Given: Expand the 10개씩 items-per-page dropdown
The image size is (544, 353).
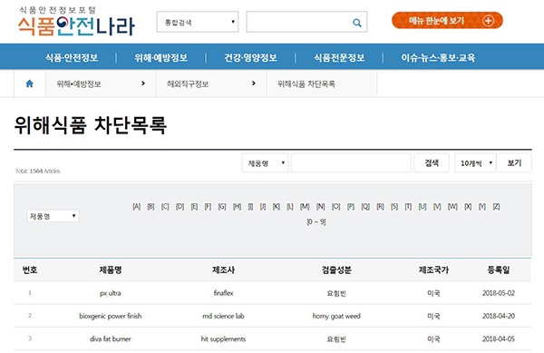Looking at the screenshot, I should click(x=475, y=162).
